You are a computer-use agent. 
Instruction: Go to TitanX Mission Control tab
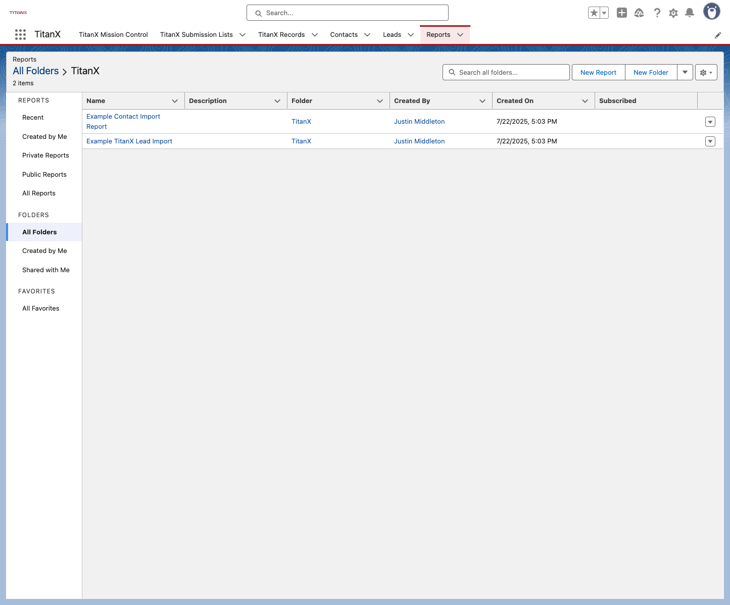click(113, 35)
